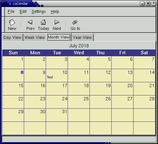The height and width of the screenshot is (144, 158).
Task: Click the July 1 day cell
Action: click(x=13, y=63)
